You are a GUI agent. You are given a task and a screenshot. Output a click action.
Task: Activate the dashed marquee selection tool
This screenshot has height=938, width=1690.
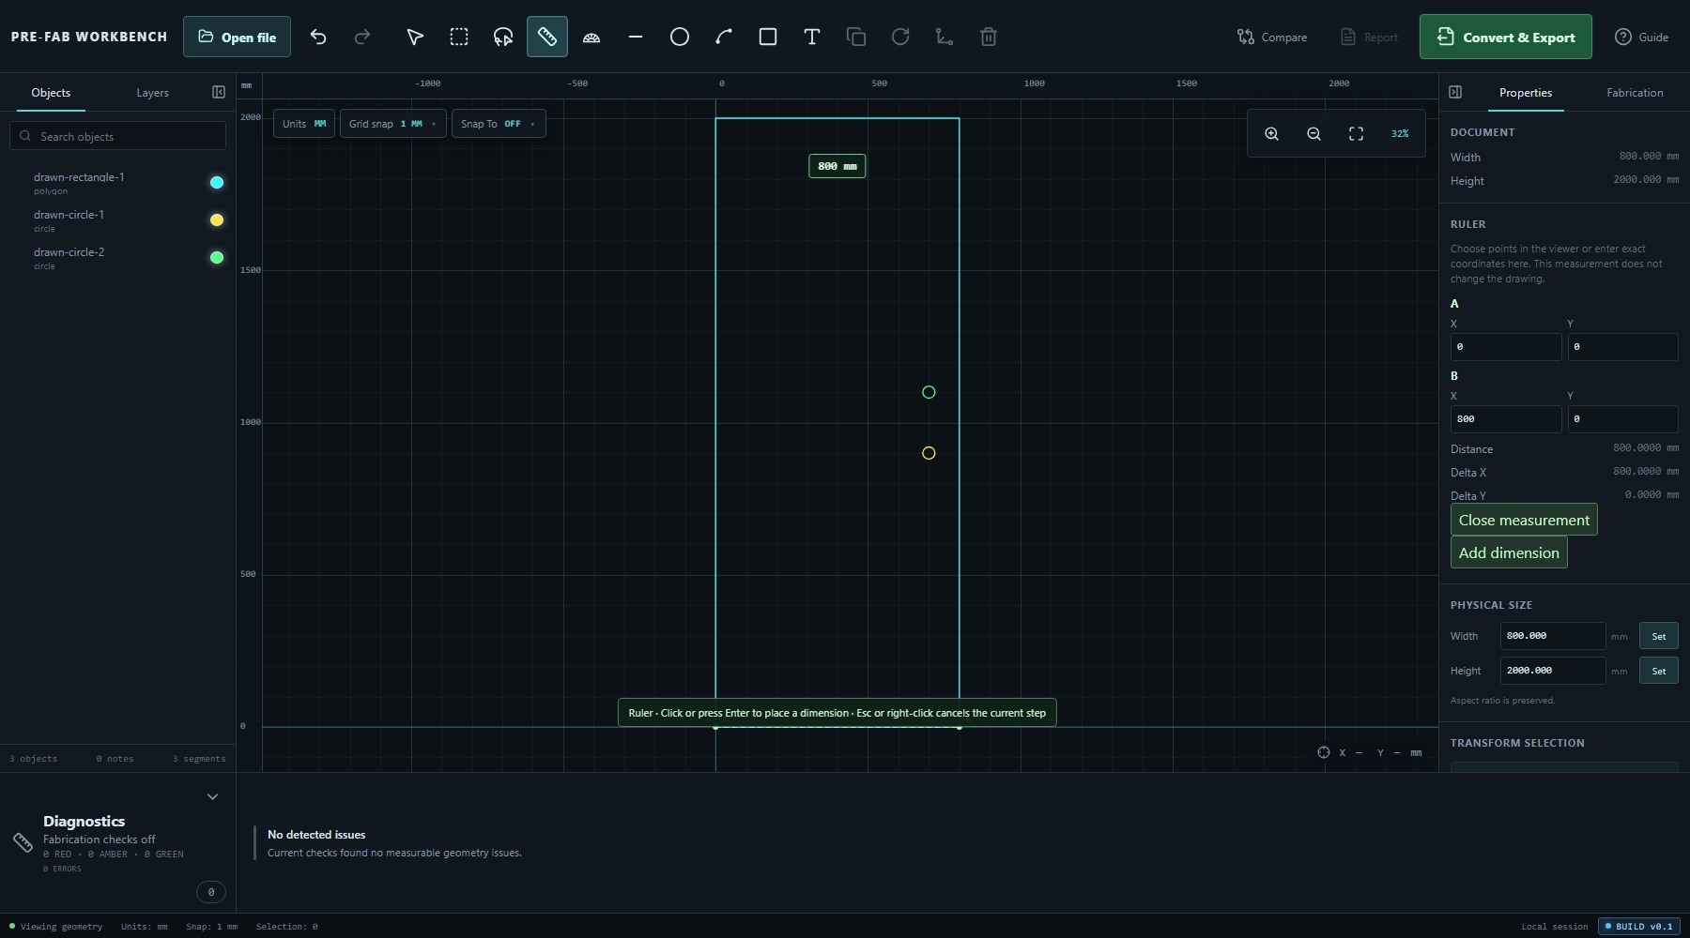(459, 37)
